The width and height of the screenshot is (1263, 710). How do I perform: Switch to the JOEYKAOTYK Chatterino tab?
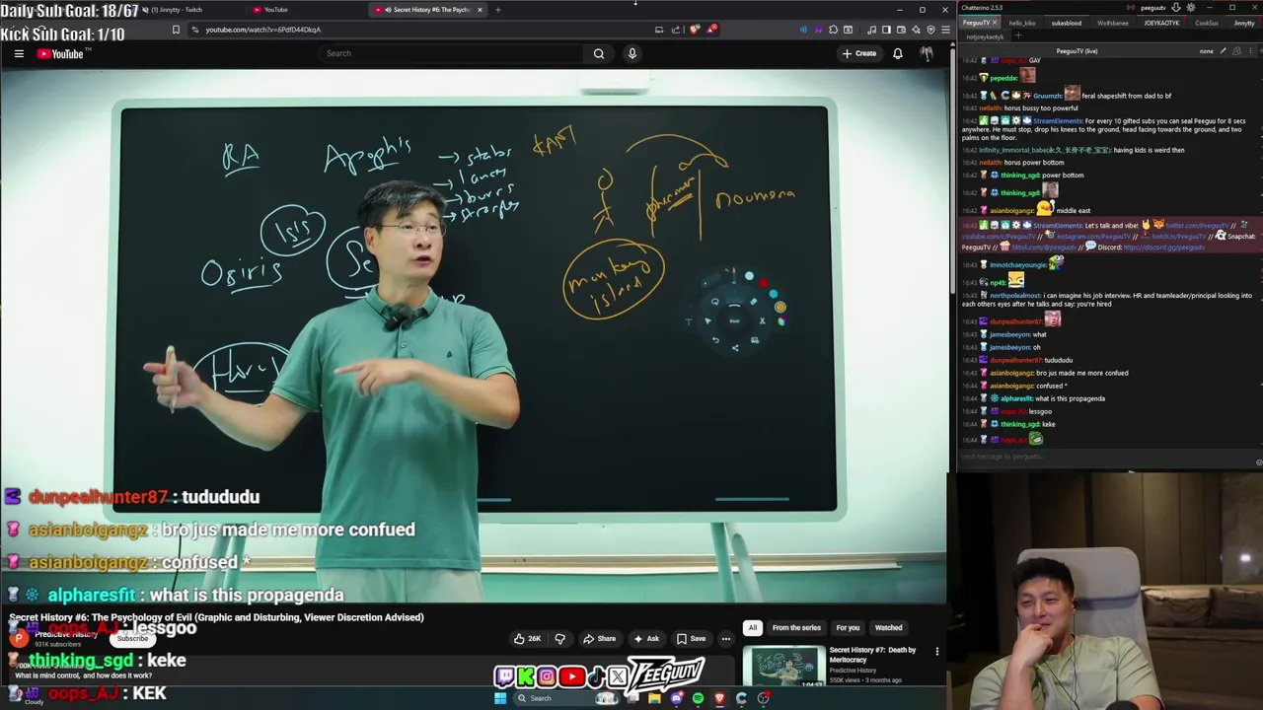(1161, 23)
